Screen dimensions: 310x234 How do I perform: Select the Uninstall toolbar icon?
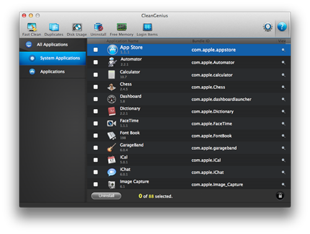[98, 29]
